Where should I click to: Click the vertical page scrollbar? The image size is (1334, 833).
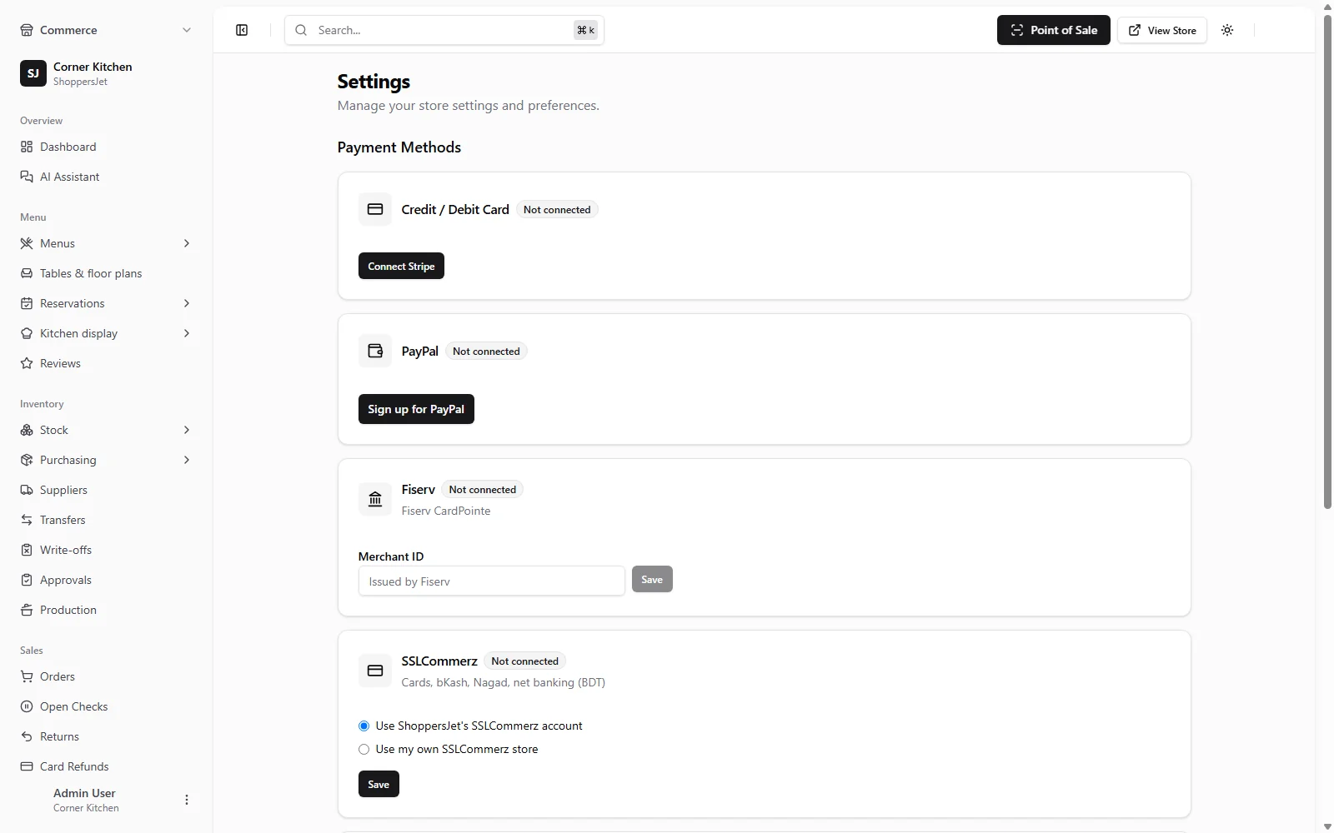(x=1327, y=262)
